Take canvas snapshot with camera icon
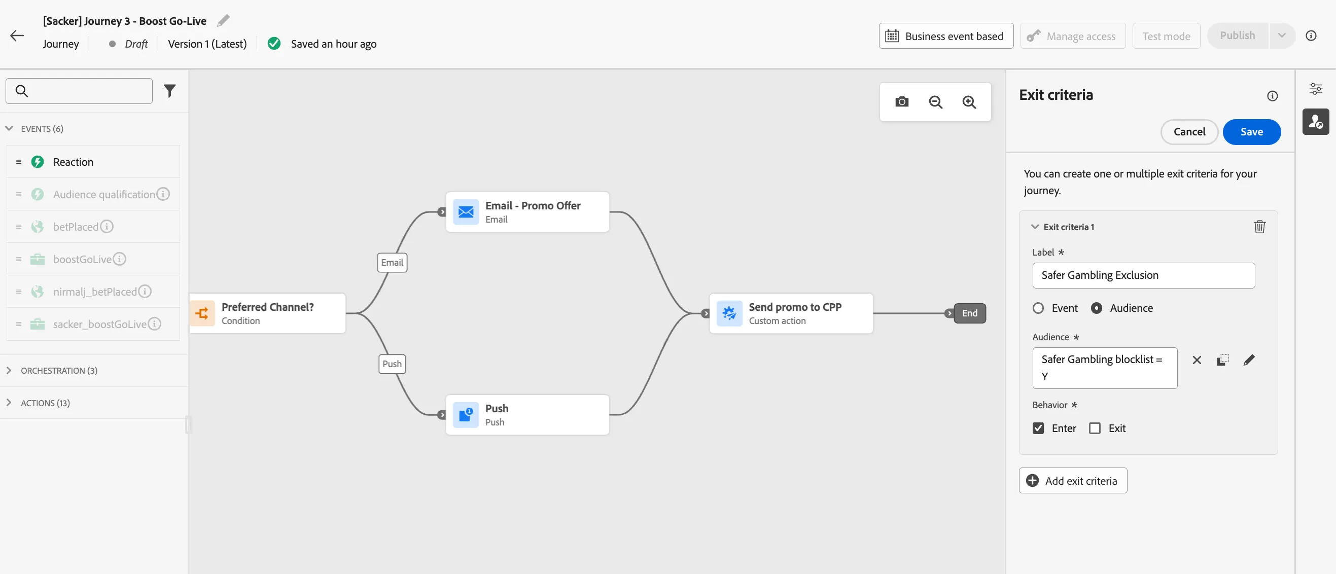Image resolution: width=1336 pixels, height=574 pixels. (x=901, y=101)
